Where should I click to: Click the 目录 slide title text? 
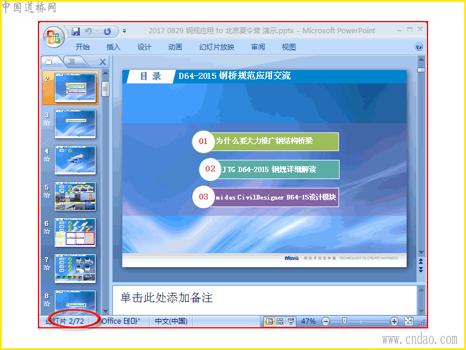(x=151, y=76)
